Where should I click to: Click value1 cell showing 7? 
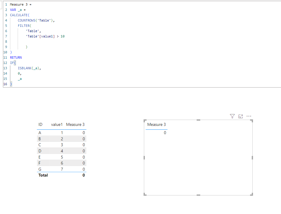(x=62, y=169)
